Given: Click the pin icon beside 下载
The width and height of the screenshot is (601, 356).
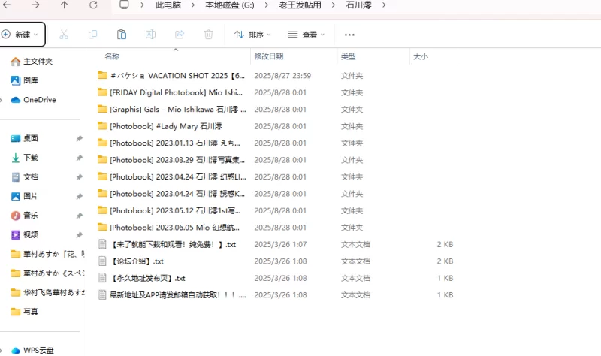Looking at the screenshot, I should tap(79, 158).
